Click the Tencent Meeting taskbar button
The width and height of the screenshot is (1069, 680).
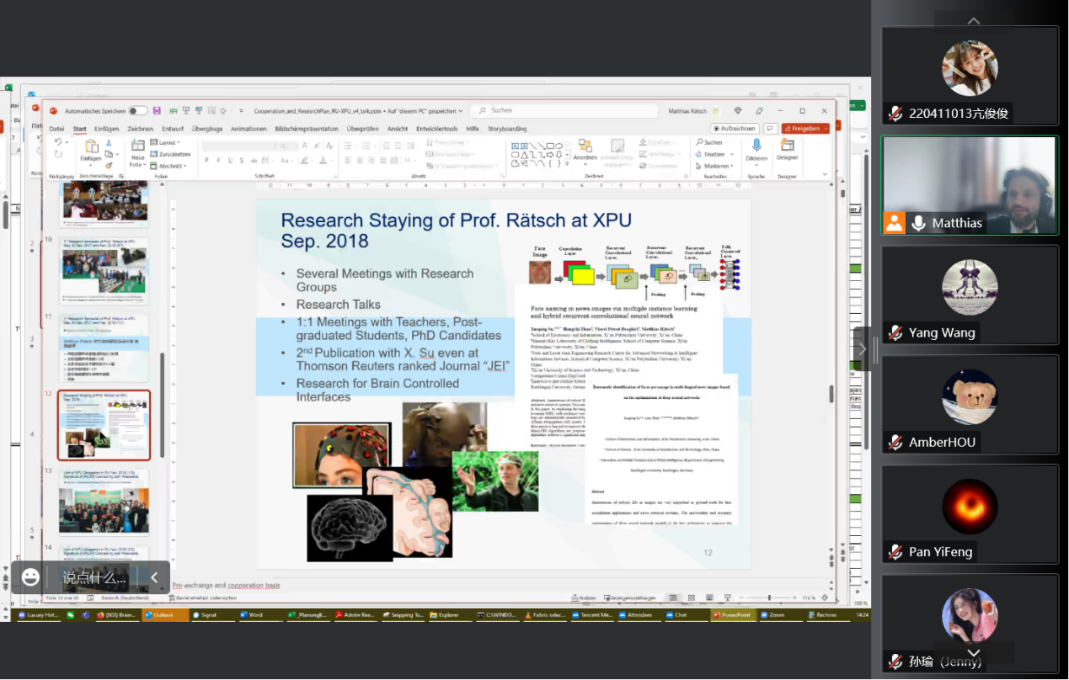click(x=593, y=615)
